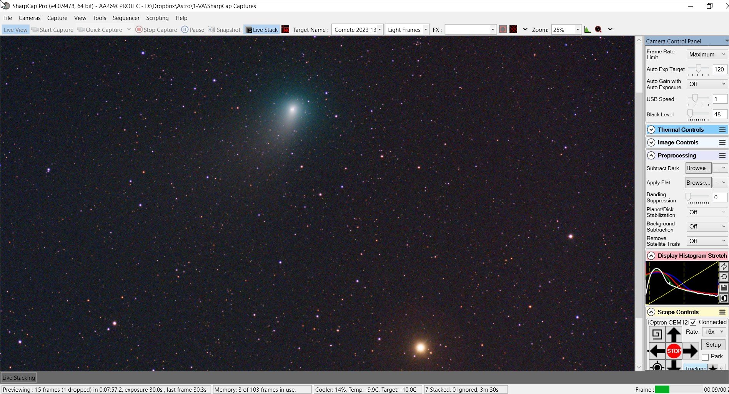Expand the Image Controls section
The height and width of the screenshot is (394, 729).
pyautogui.click(x=651, y=142)
